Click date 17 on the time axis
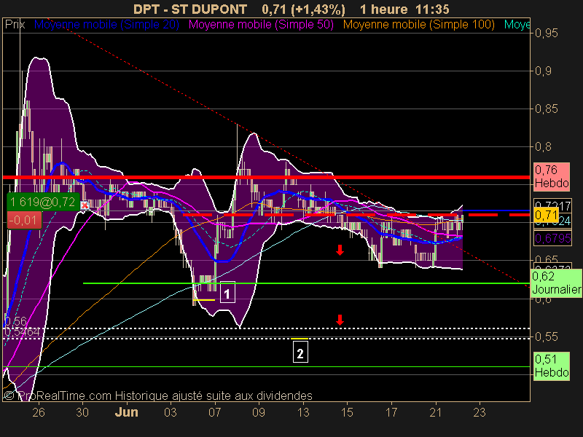The width and height of the screenshot is (583, 437). point(391,412)
